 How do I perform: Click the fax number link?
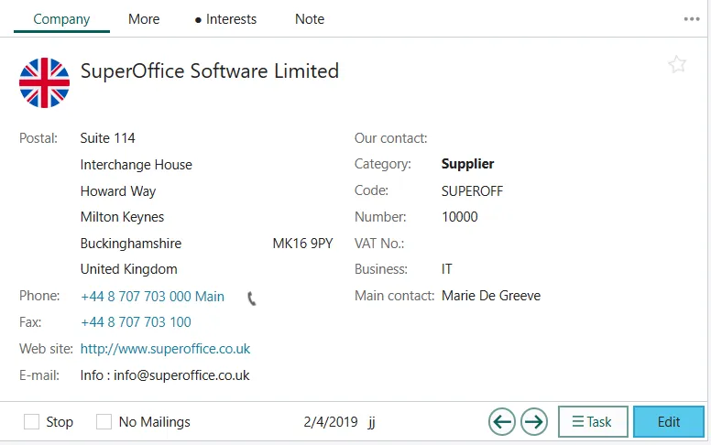[136, 322]
